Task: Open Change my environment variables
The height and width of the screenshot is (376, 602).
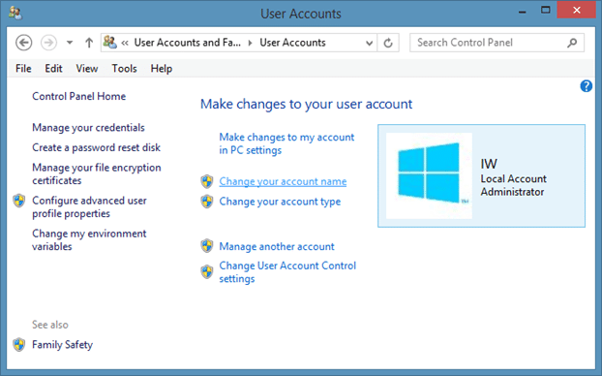Action: [89, 240]
